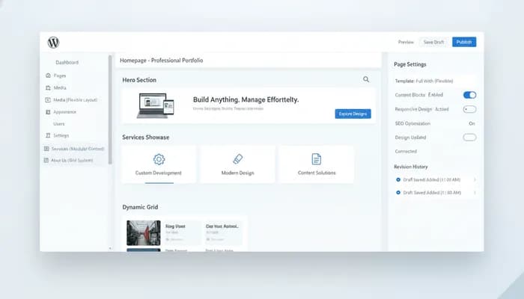The height and width of the screenshot is (299, 524).
Task: Open the hero section search icon
Action: point(366,79)
